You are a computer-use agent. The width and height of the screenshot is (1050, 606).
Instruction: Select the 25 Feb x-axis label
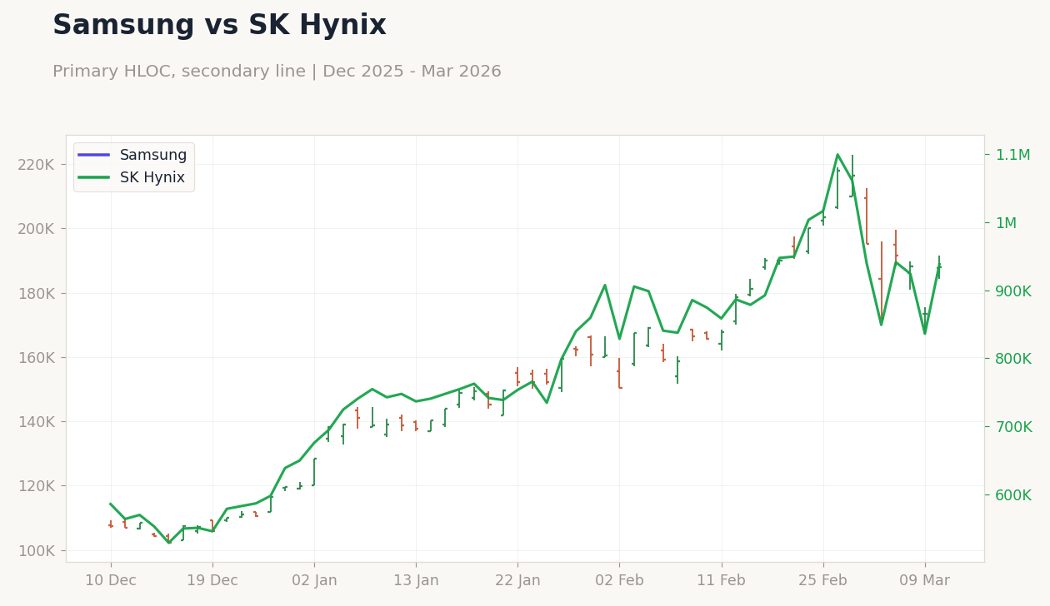pos(823,581)
